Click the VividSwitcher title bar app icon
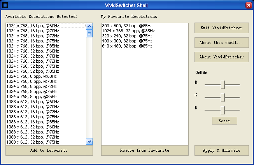This screenshot has width=254, height=165. pos(5,5)
